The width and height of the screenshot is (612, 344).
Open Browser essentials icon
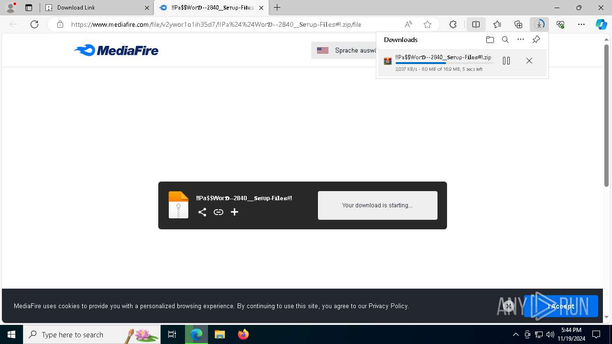[560, 24]
